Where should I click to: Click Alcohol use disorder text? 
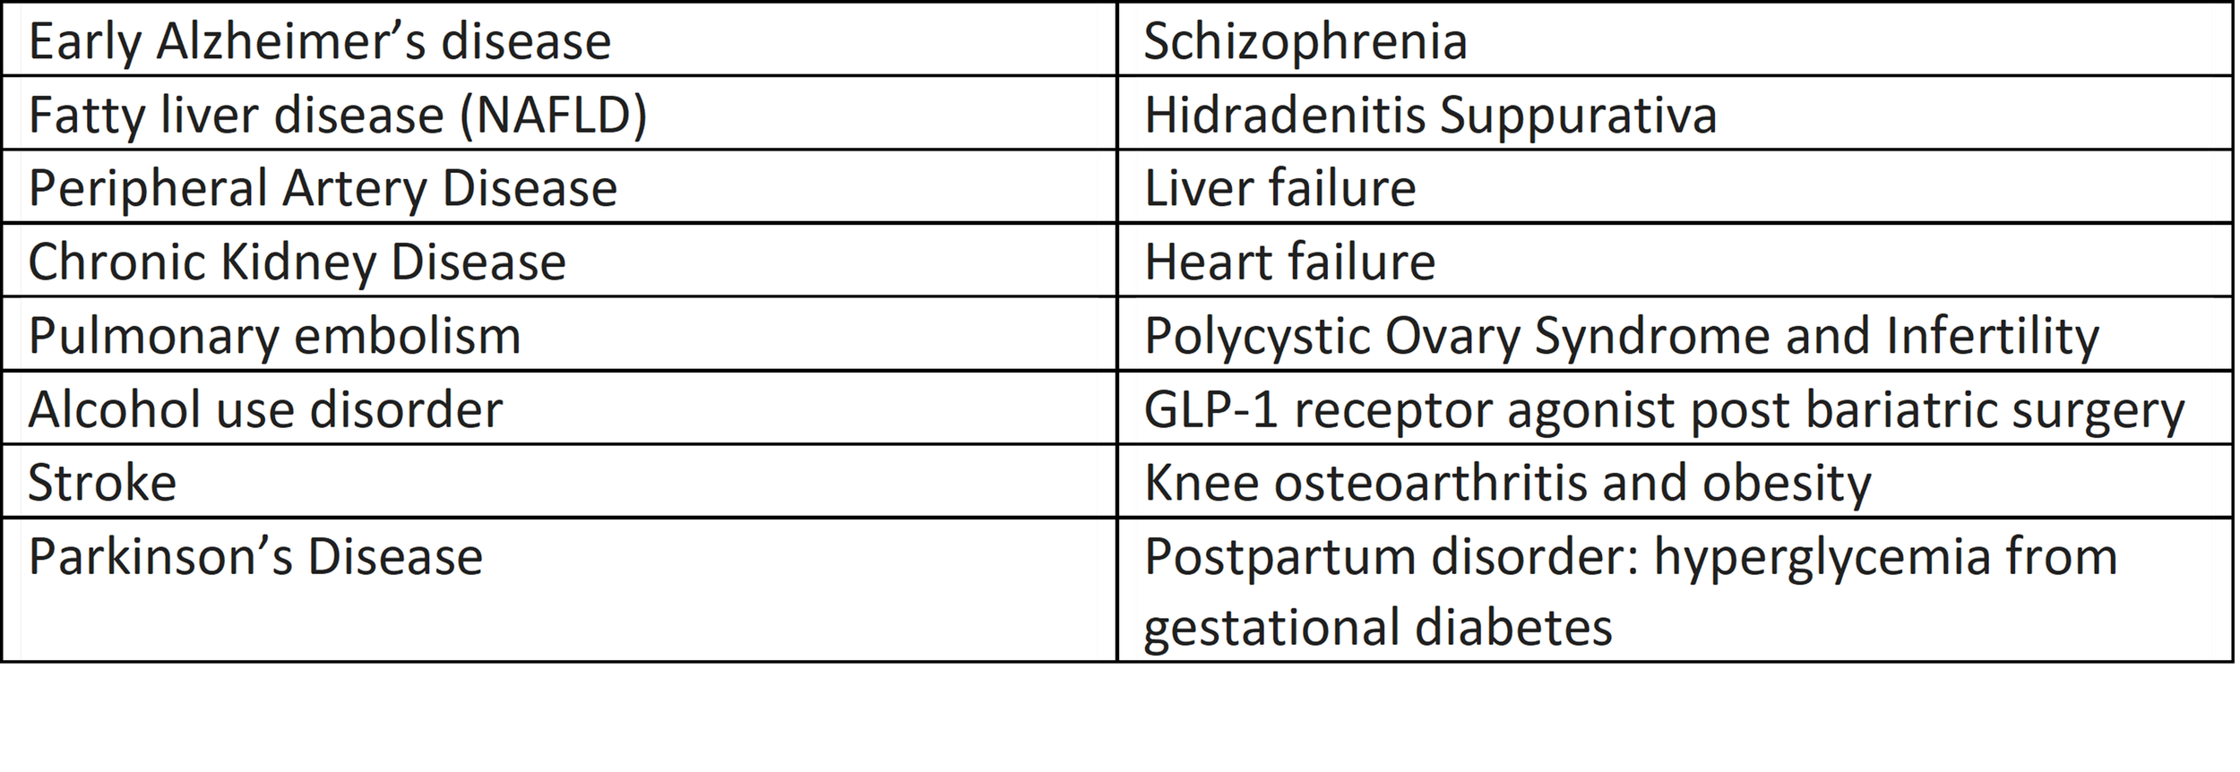point(266,409)
